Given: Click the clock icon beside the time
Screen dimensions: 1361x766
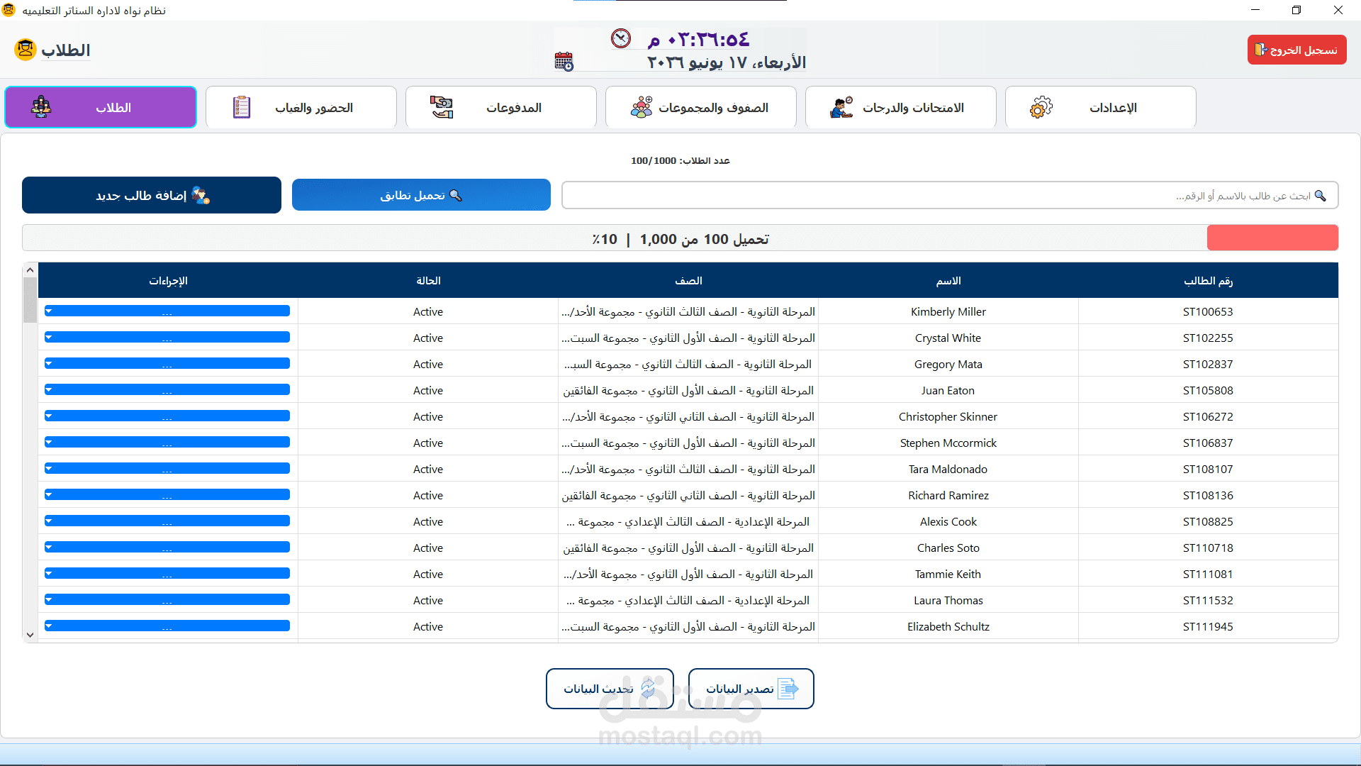Looking at the screenshot, I should tap(621, 38).
